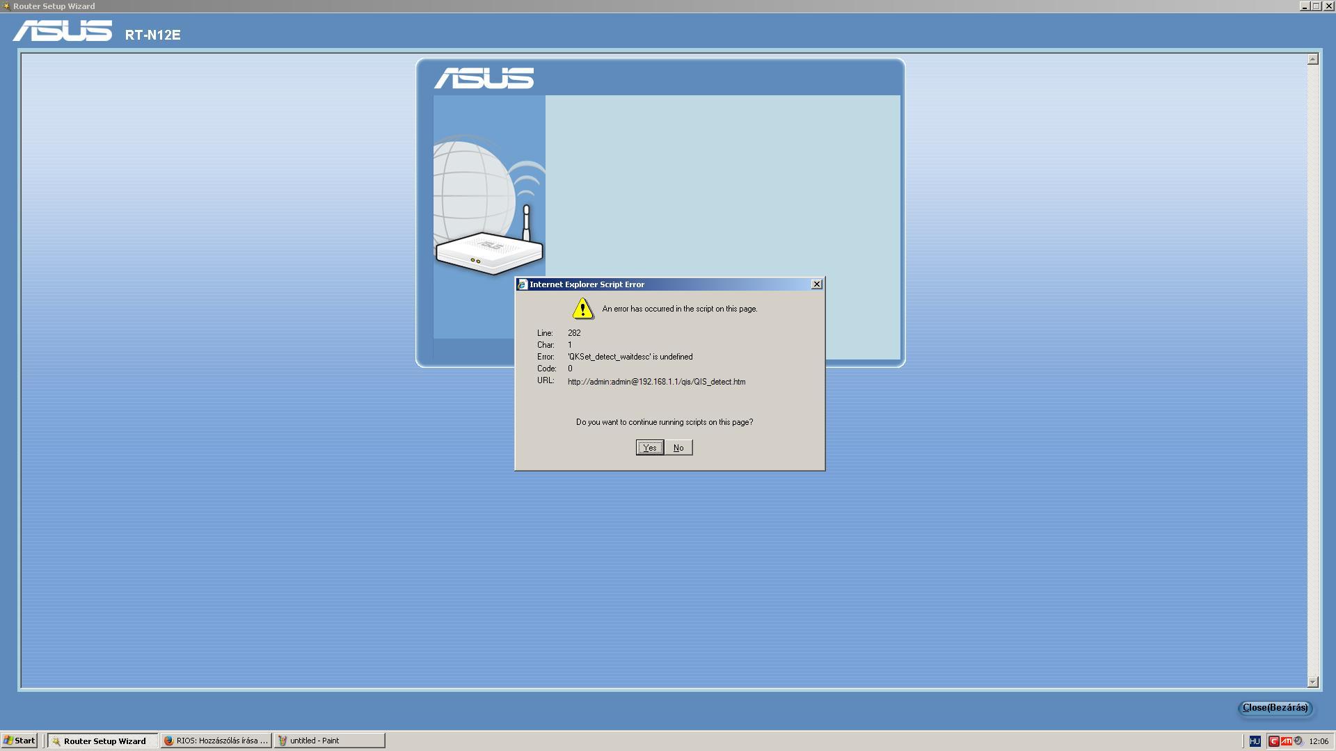Maximize the Router Setup Wizard window
Screen dimensions: 1336x751
pyautogui.click(x=1317, y=6)
